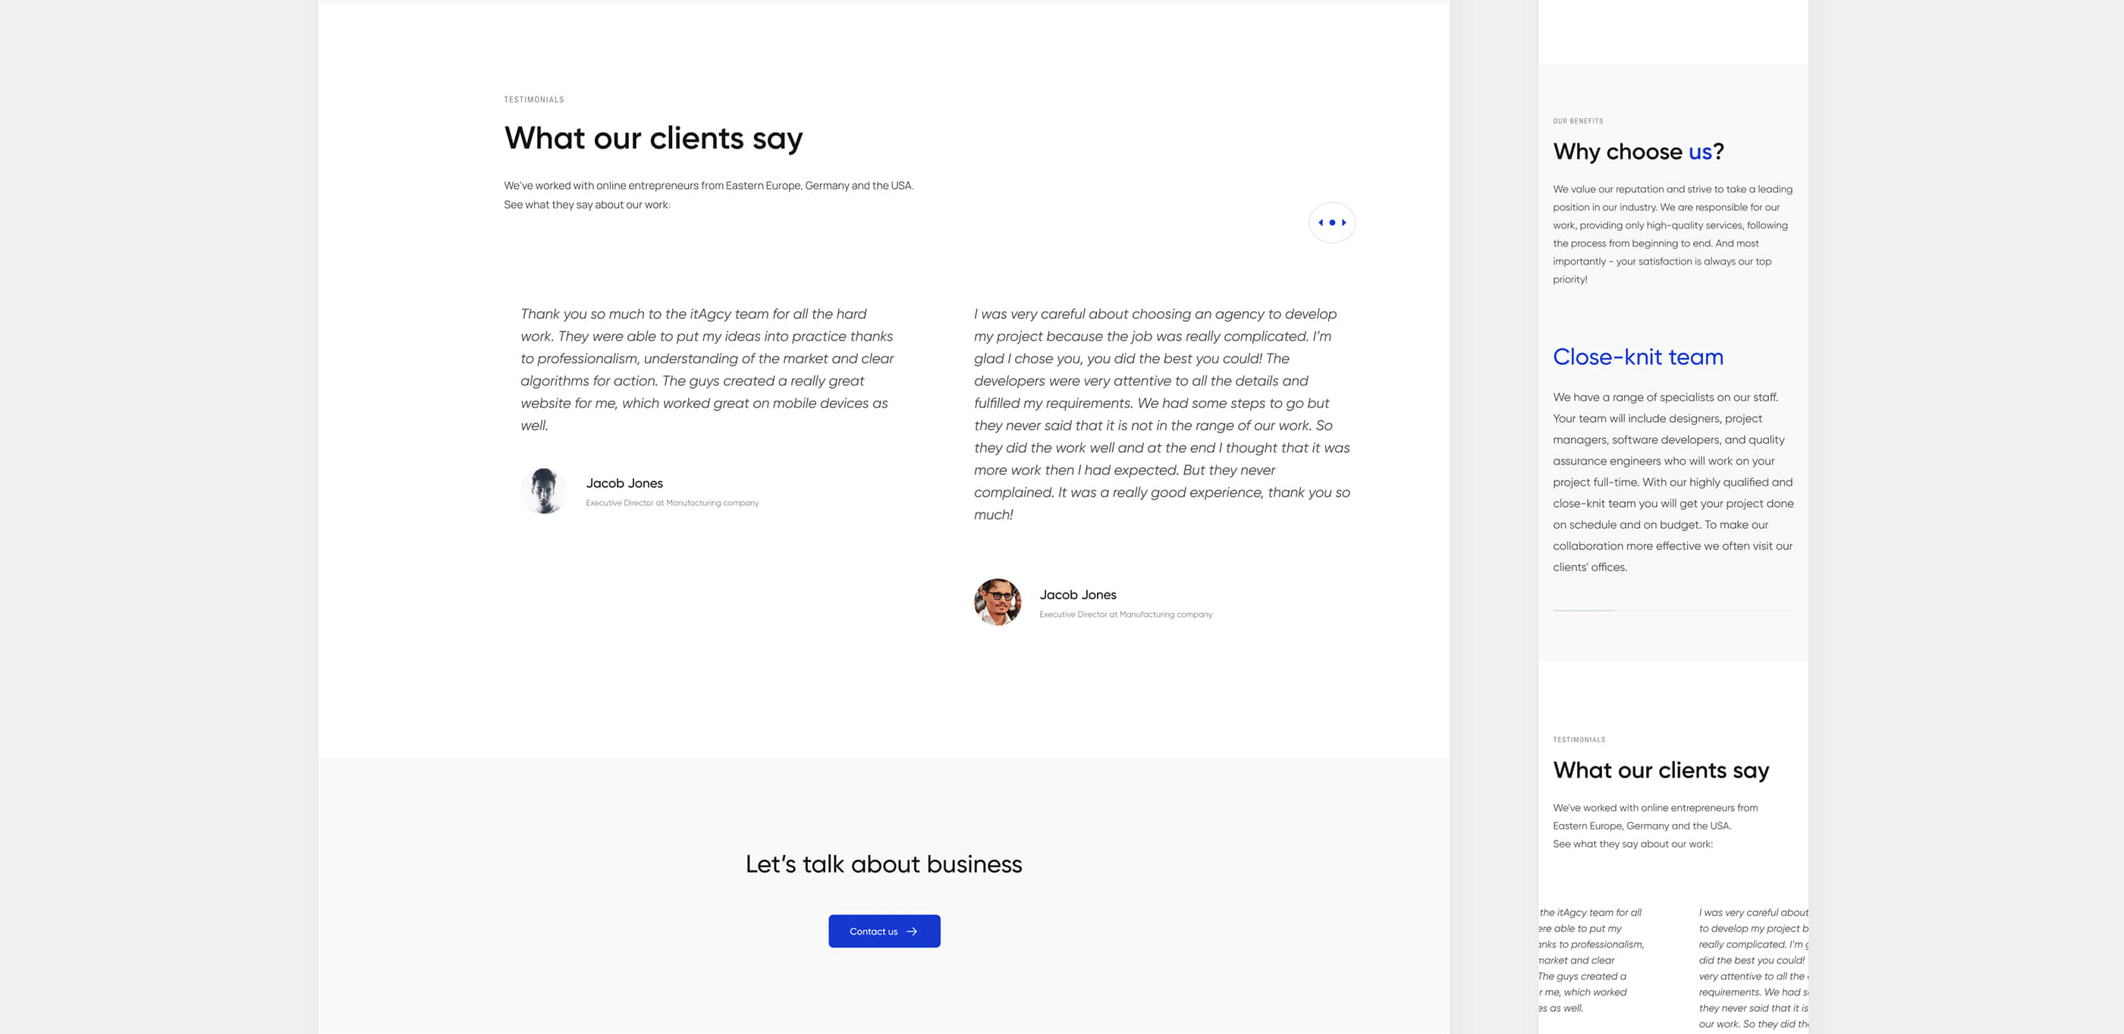This screenshot has width=2124, height=1034.
Task: Click the right arrow of testimonial slider
Action: (1344, 222)
